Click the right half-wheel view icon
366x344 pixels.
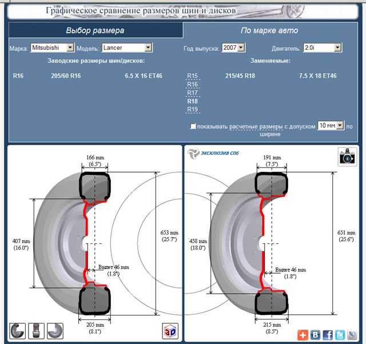[55, 331]
